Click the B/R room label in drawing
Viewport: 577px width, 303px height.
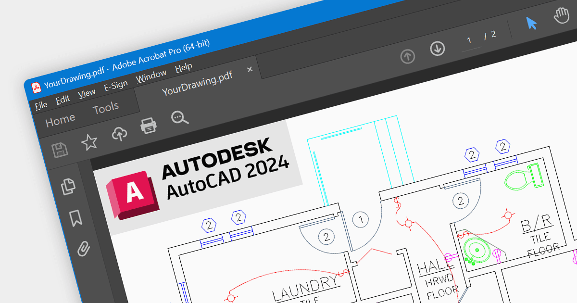pyautogui.click(x=537, y=223)
